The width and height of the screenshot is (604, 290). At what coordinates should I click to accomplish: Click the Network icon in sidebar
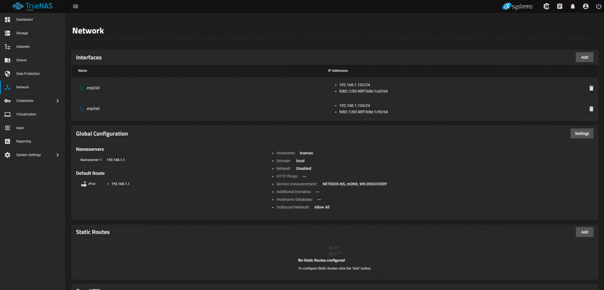pos(8,87)
